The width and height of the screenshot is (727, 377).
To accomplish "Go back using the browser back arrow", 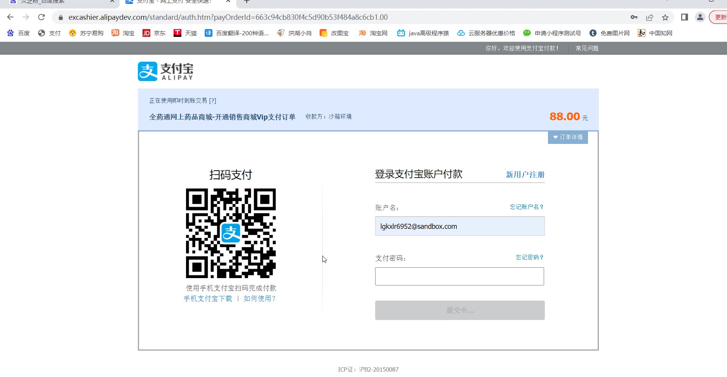I will click(10, 17).
